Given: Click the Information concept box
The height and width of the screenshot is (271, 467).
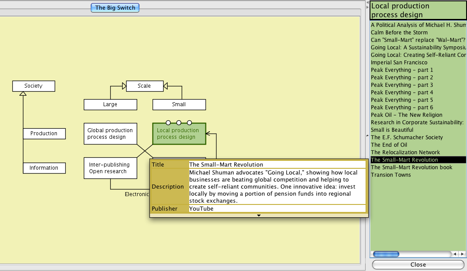Looking at the screenshot, I should point(44,168).
